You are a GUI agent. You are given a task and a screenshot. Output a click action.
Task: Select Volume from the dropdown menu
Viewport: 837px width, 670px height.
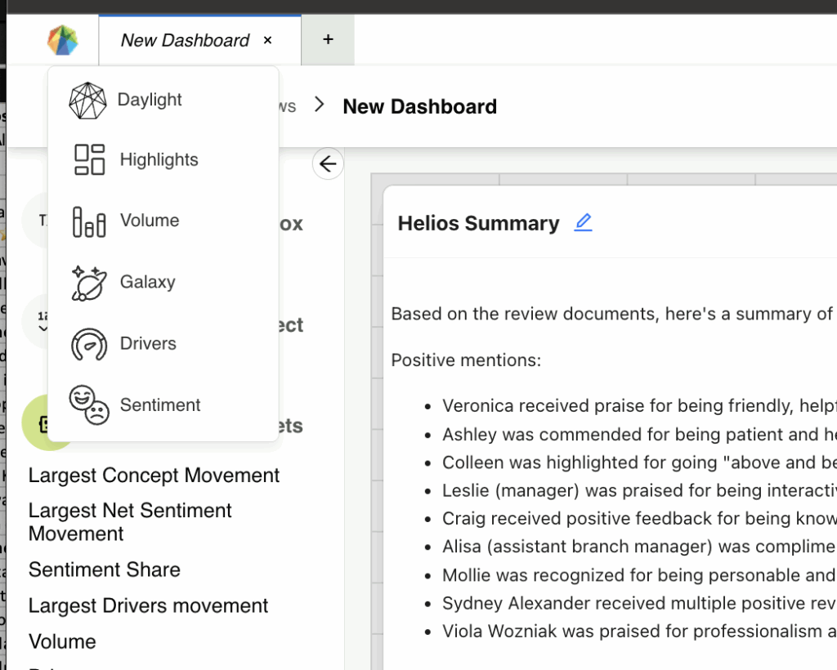[x=149, y=221]
